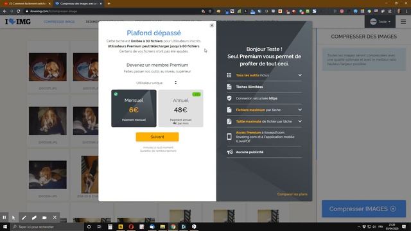
Task: Click the Devenez un membre Premium text
Action: (157, 65)
